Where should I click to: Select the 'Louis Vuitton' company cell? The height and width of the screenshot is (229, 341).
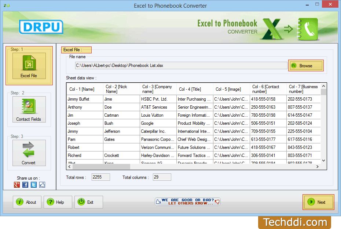(x=158, y=115)
